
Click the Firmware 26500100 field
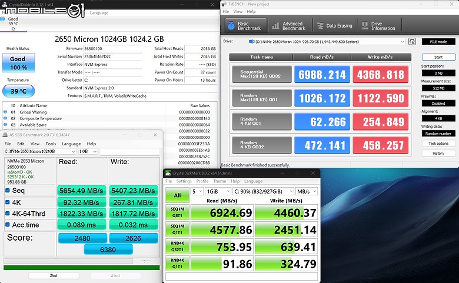click(113, 49)
